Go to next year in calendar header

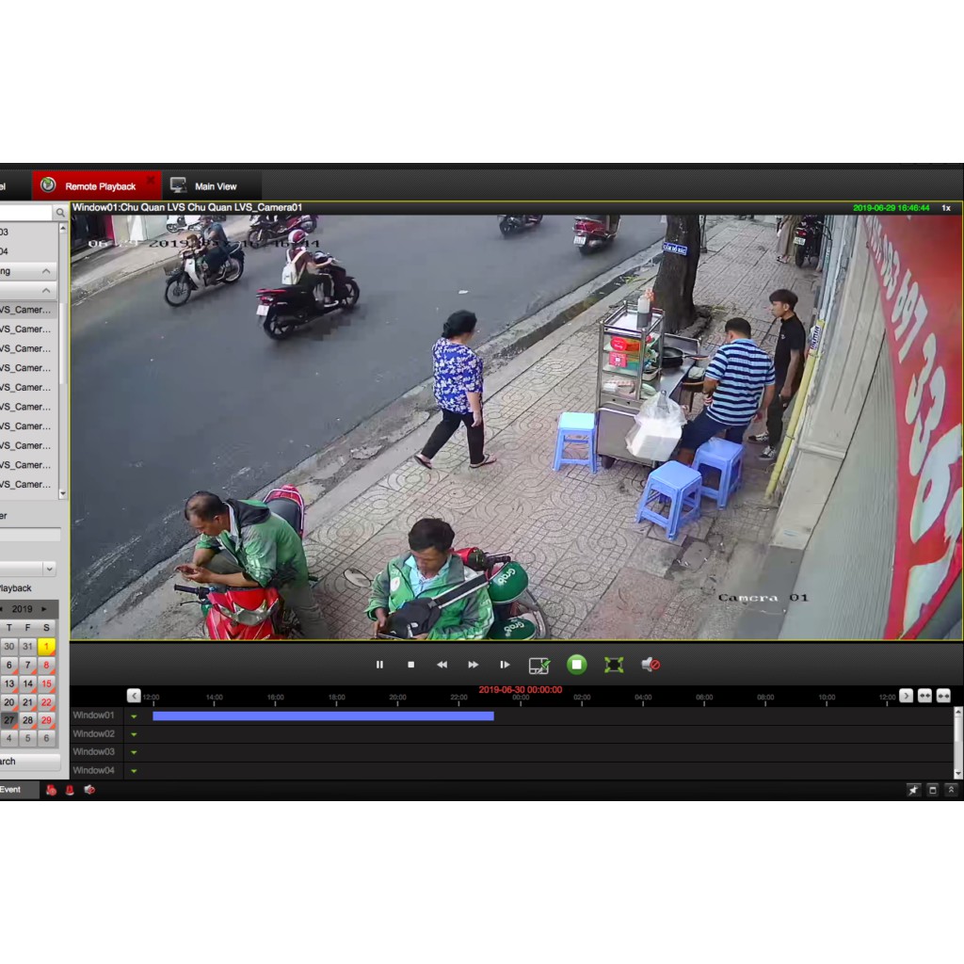[x=44, y=609]
